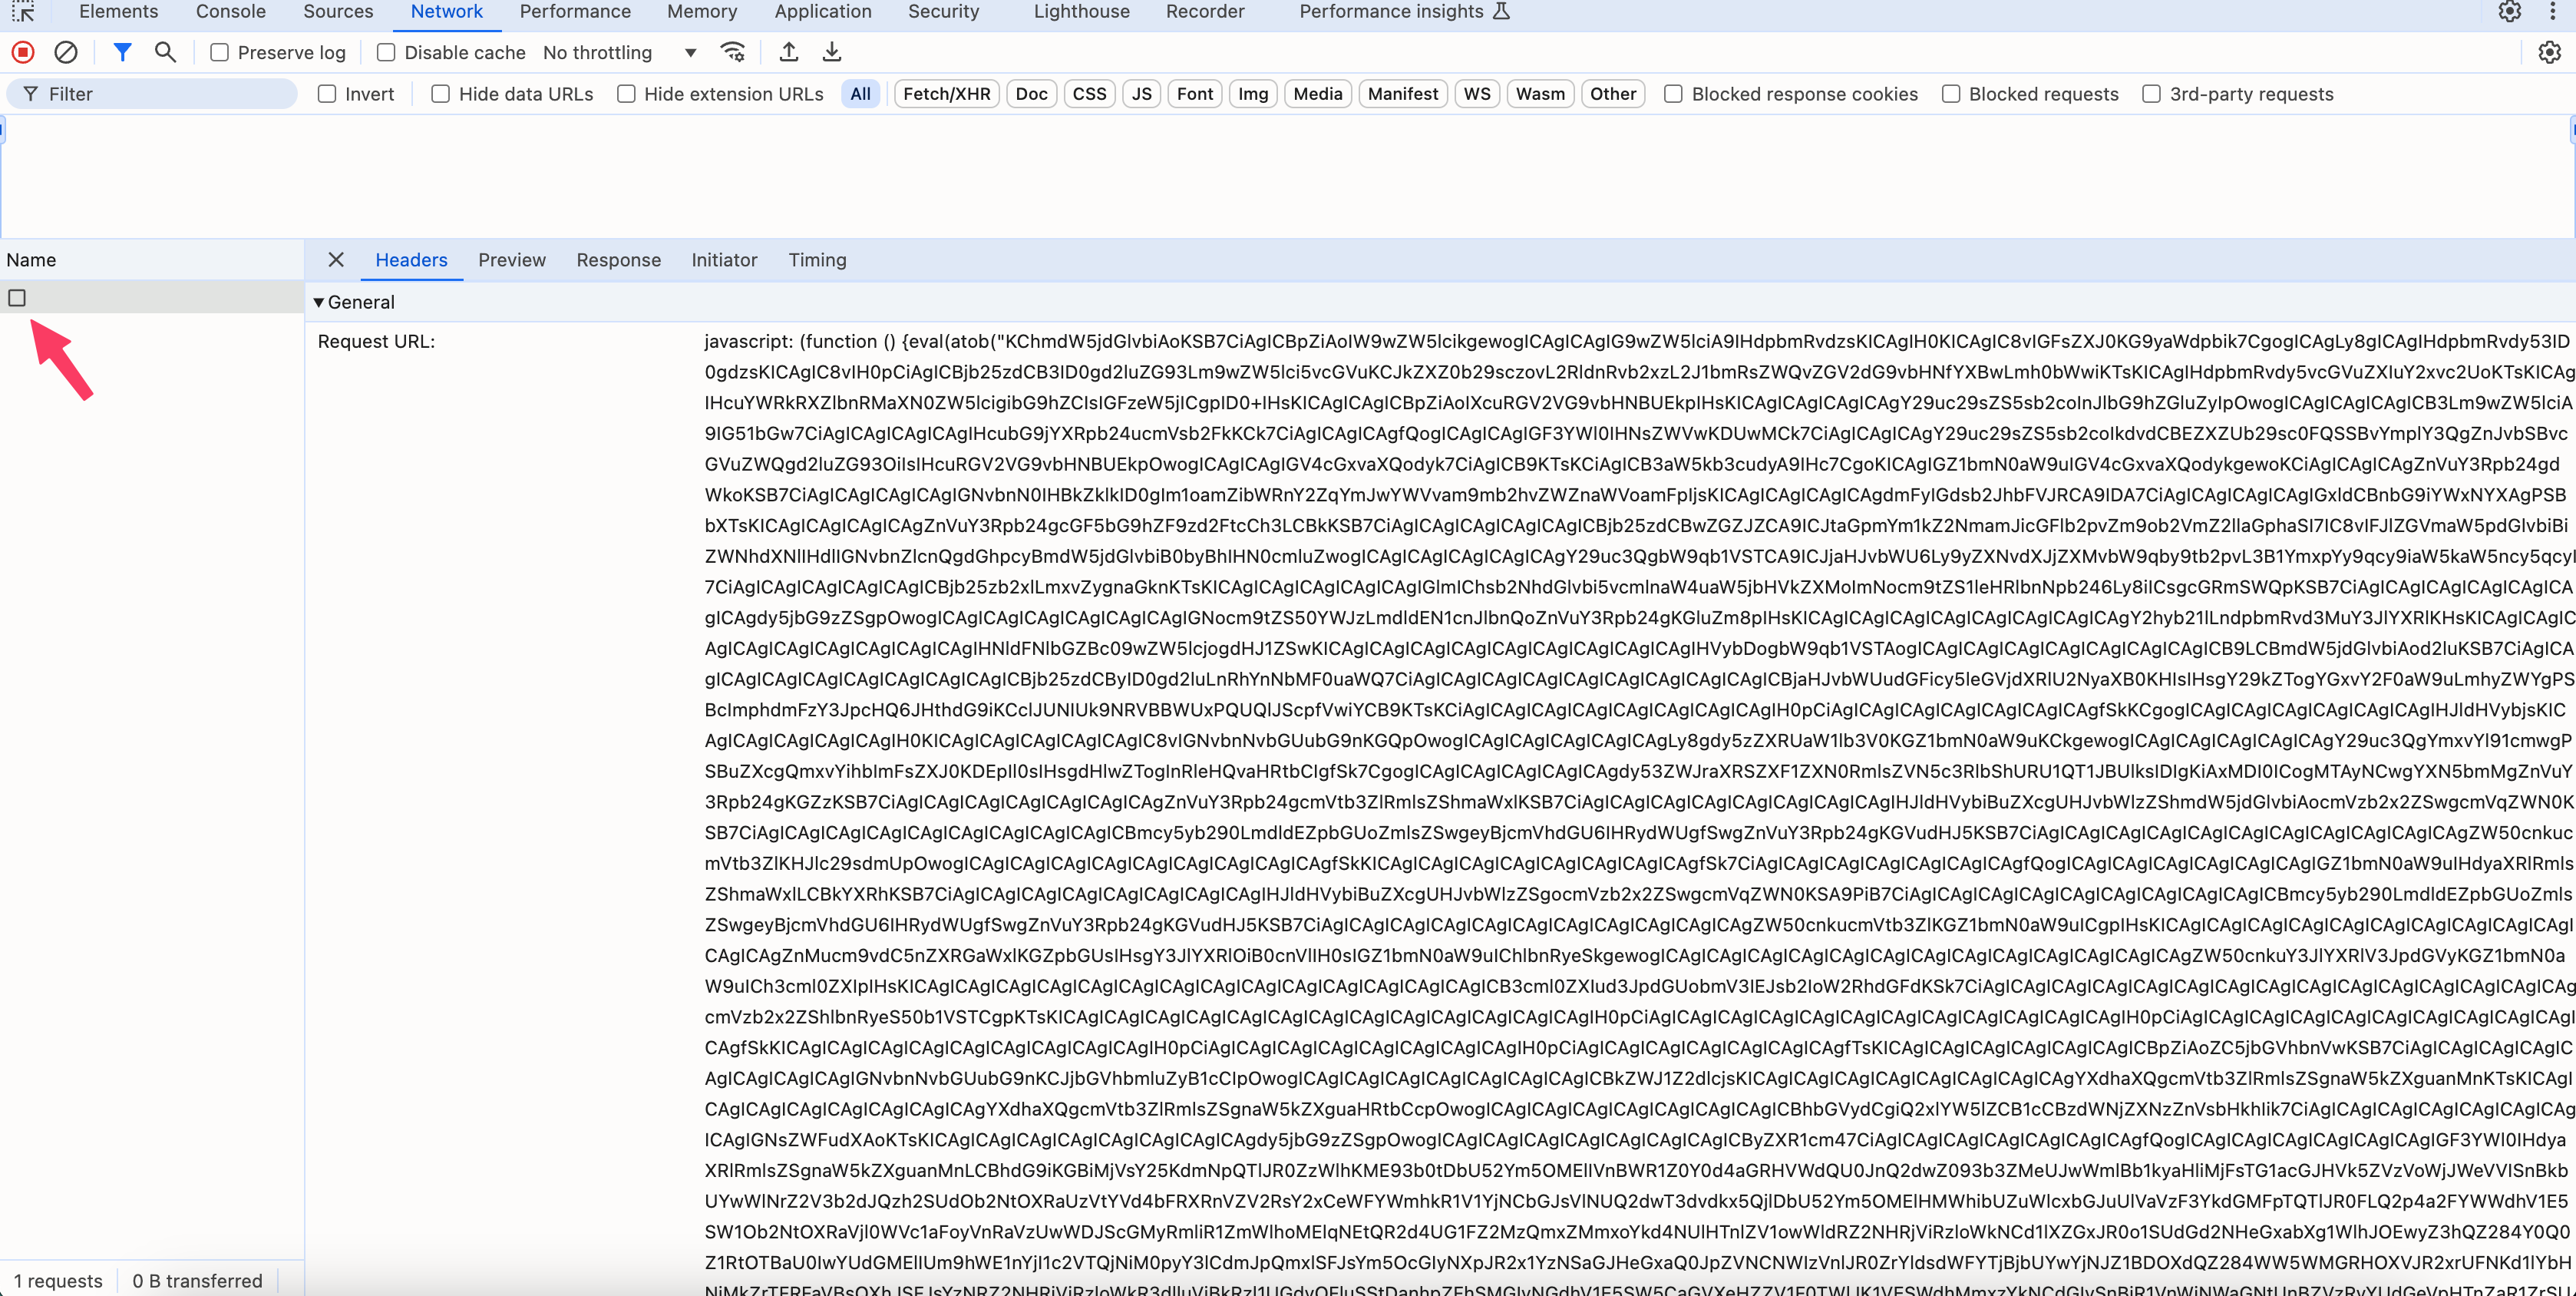Image resolution: width=2576 pixels, height=1296 pixels.
Task: Open network conditions wifi icon
Action: coord(733,52)
